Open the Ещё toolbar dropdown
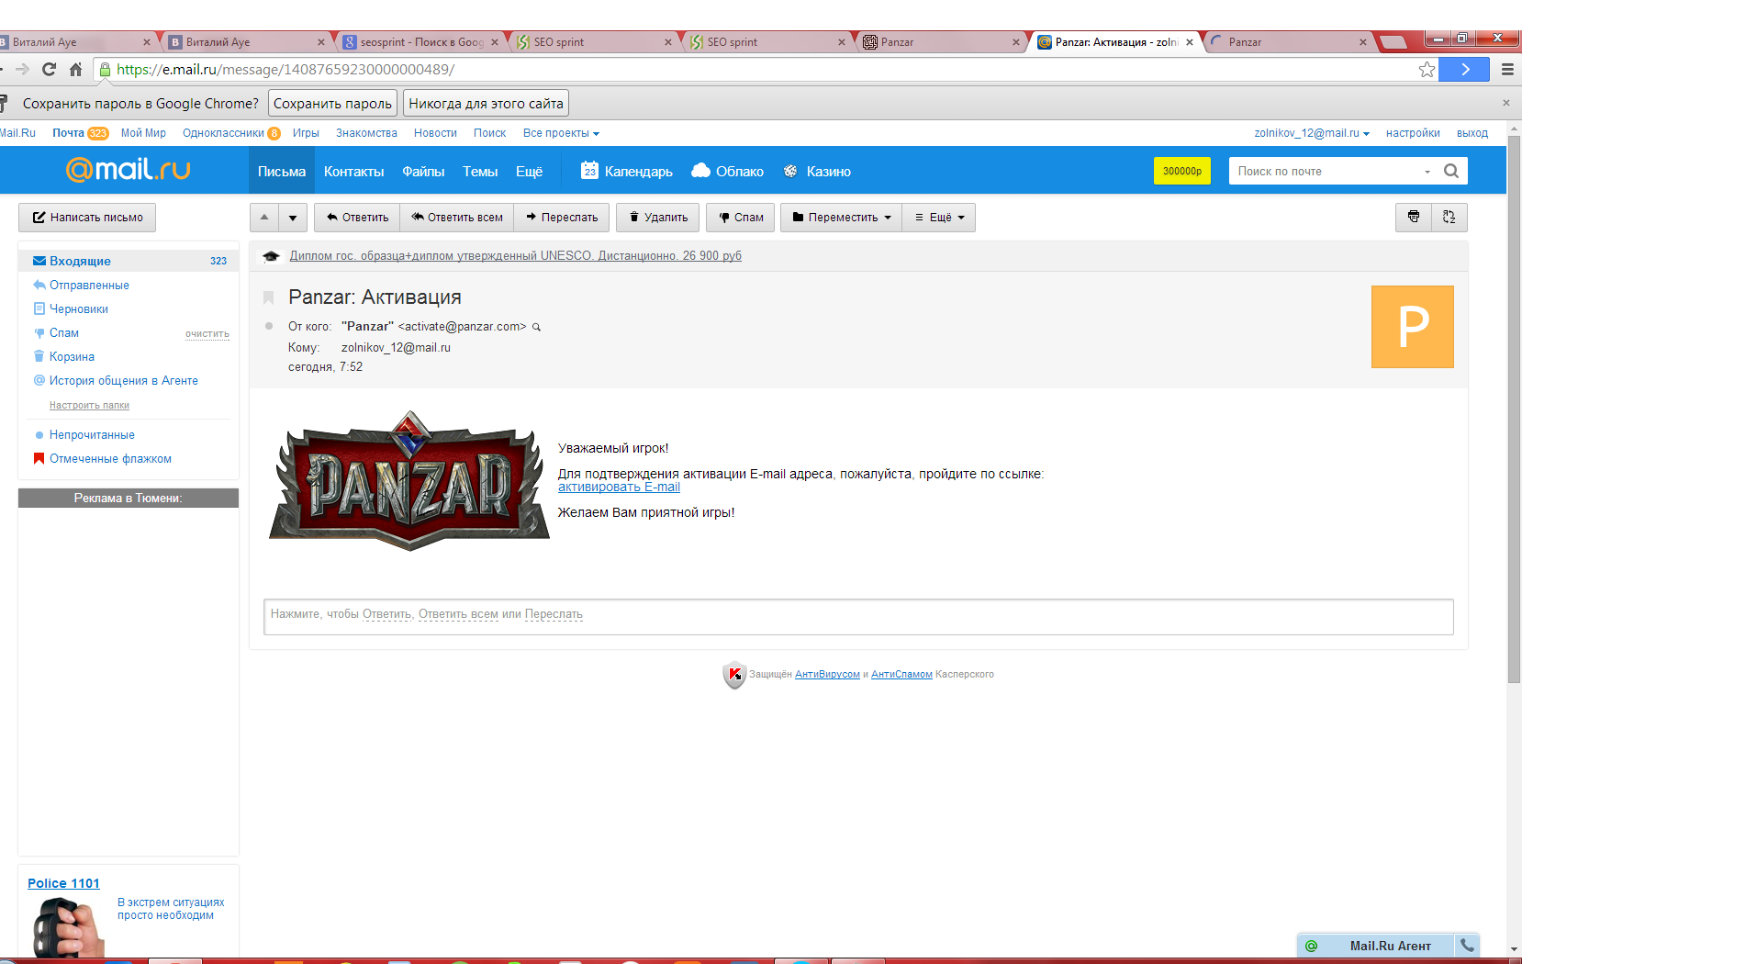This screenshot has height=964, width=1757. pos(939,218)
